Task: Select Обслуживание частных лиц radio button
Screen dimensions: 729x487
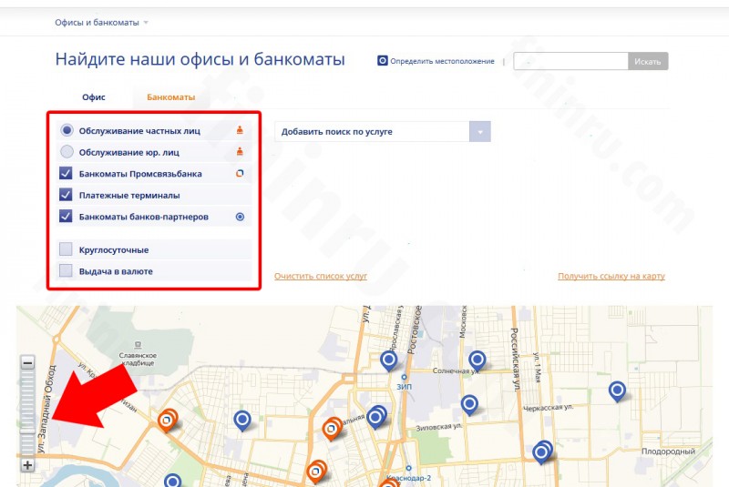Action: (x=67, y=130)
